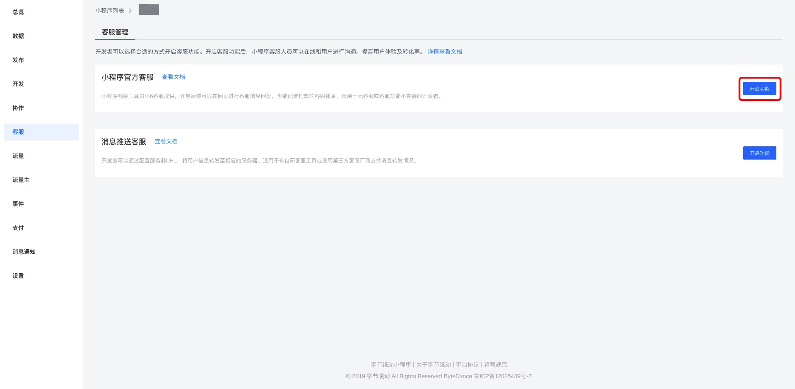Viewport: 795px width, 389px height.
Task: Open the 开发 section
Action: coord(18,84)
